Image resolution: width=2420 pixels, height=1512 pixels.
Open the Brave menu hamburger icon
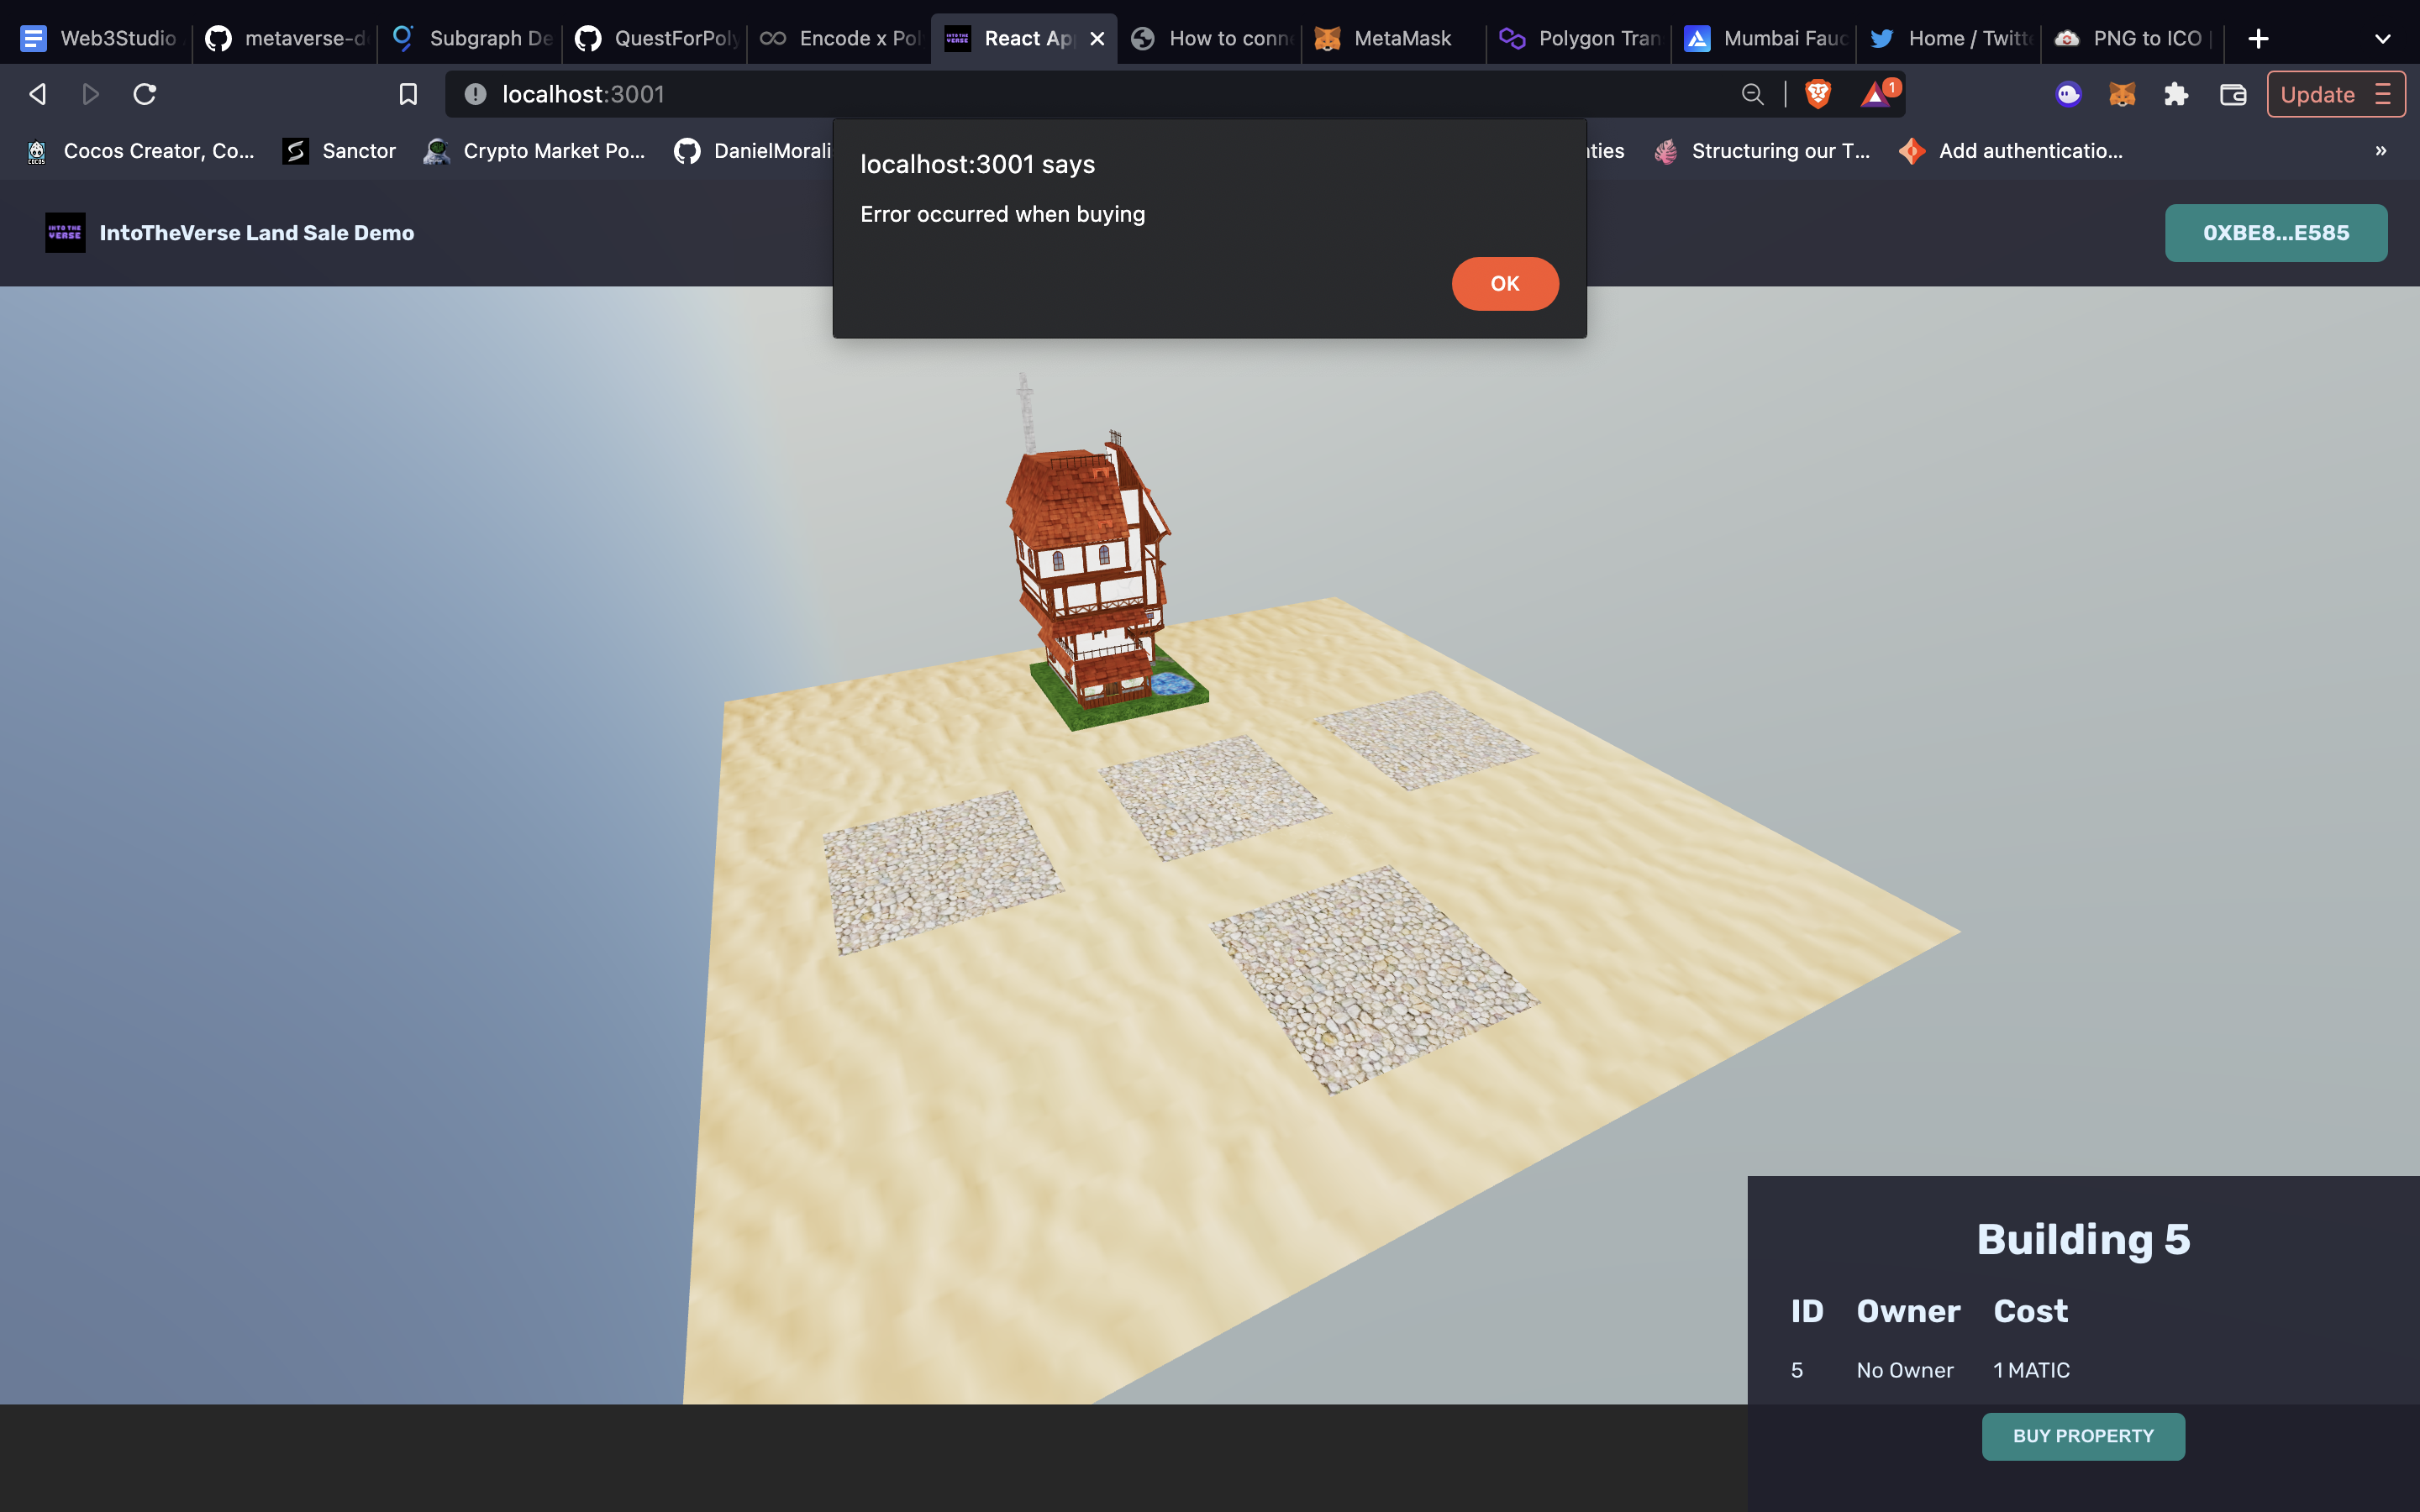click(x=2385, y=94)
